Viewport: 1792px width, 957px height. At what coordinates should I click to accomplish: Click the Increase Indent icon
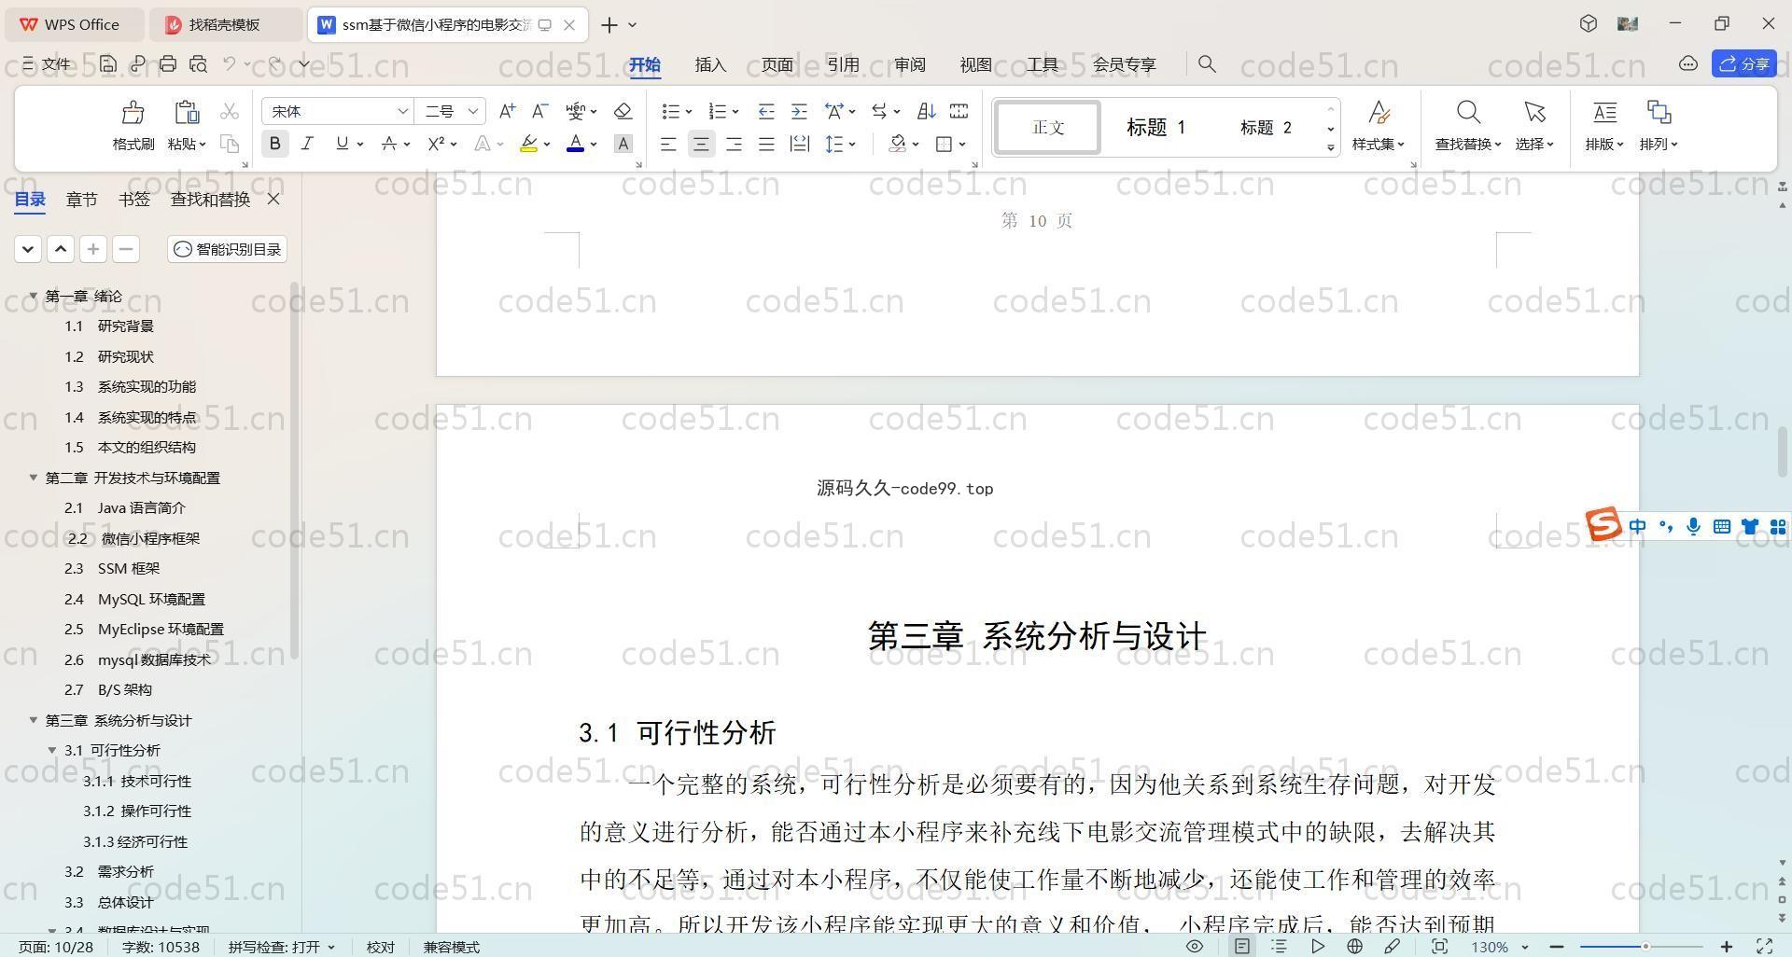pos(799,111)
